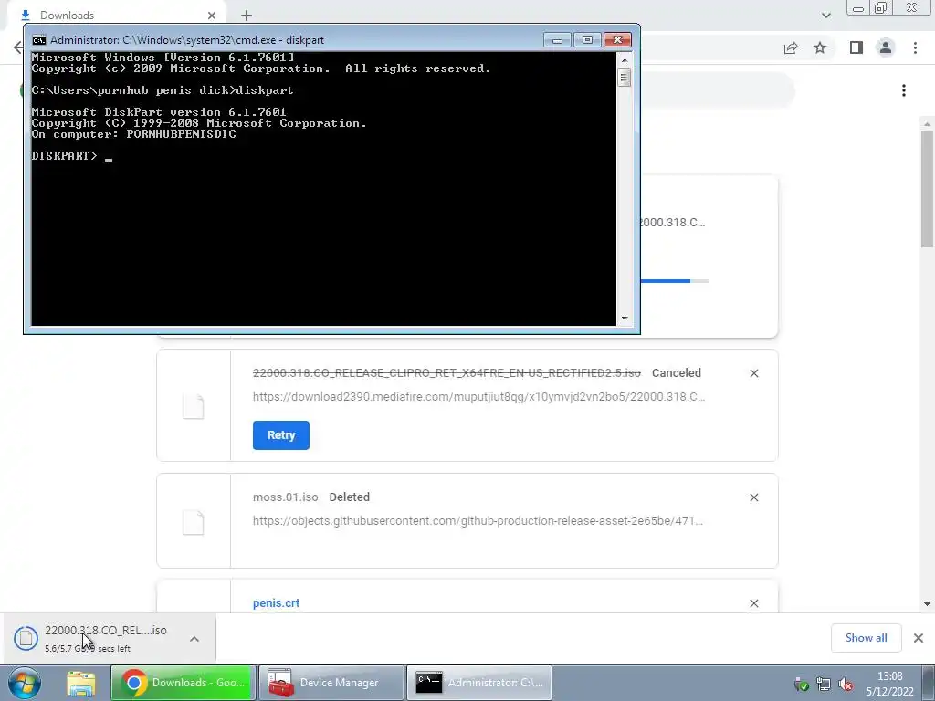The width and height of the screenshot is (935, 701).
Task: Switch to the Chrome Downloads taskbar button
Action: tap(183, 683)
